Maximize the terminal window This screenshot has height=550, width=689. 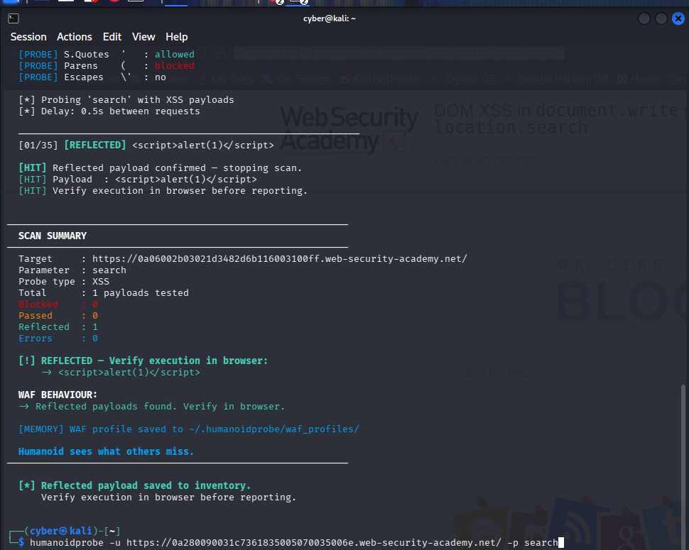pyautogui.click(x=661, y=18)
